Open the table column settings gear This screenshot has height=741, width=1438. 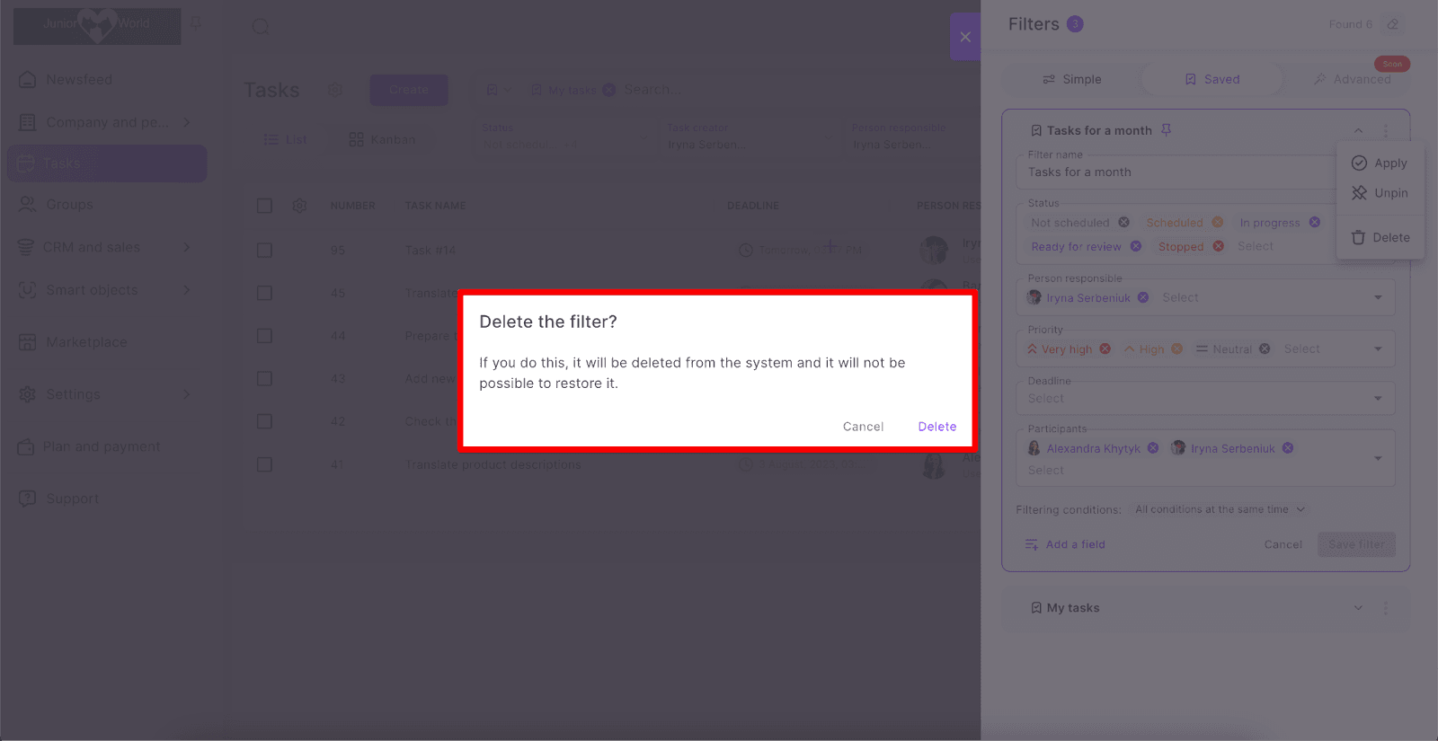pyautogui.click(x=300, y=206)
